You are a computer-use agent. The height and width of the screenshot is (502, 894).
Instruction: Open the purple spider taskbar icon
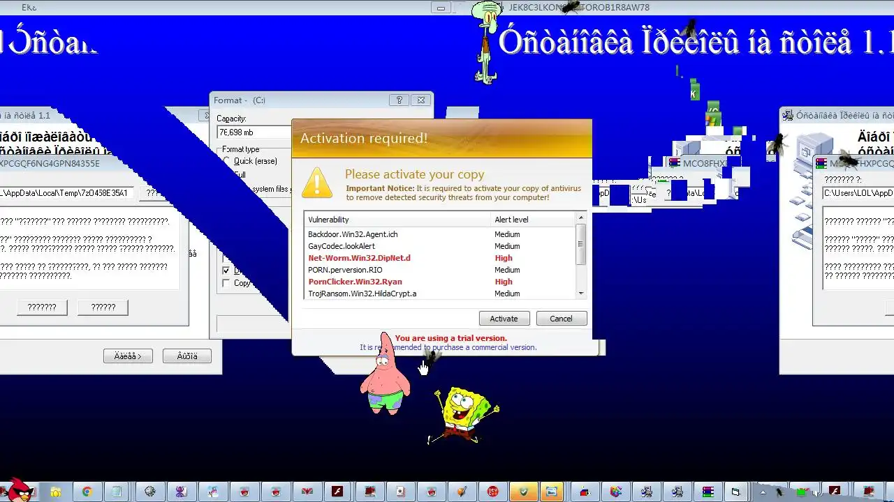[x=182, y=492]
